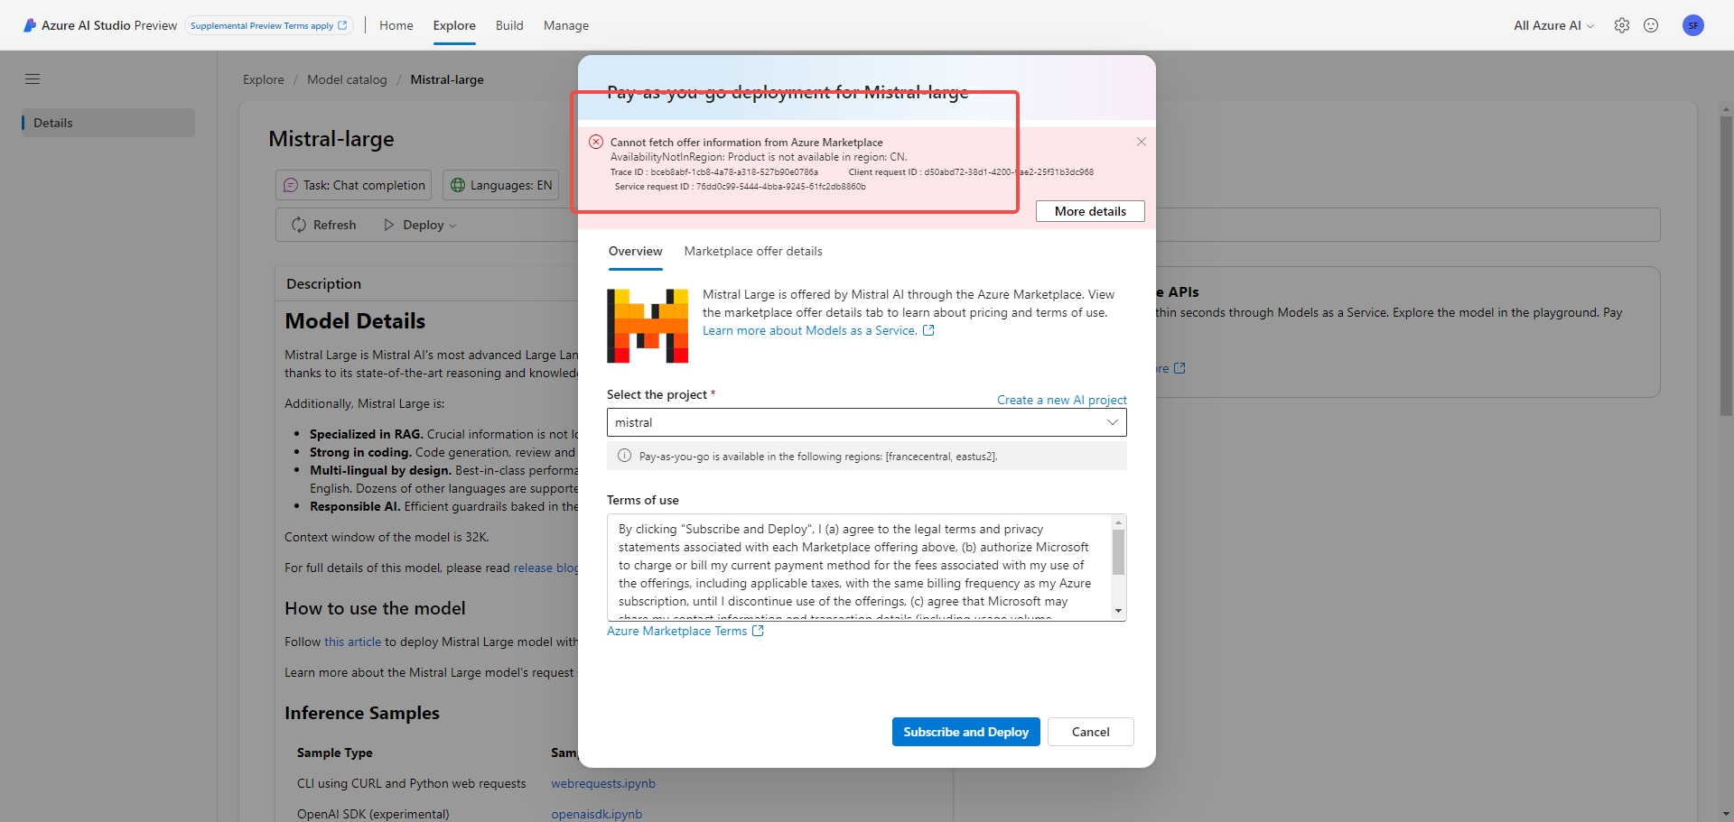This screenshot has width=1734, height=822.
Task: Click the Terms of use scrollbar thumb
Action: pyautogui.click(x=1118, y=552)
